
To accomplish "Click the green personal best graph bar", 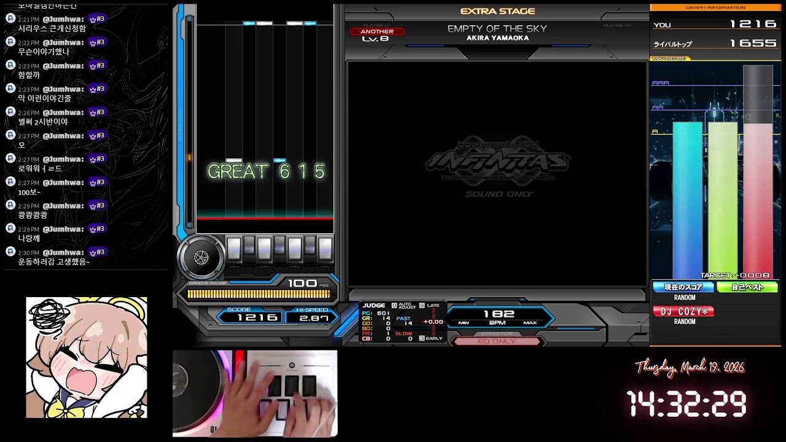I will coord(723,200).
